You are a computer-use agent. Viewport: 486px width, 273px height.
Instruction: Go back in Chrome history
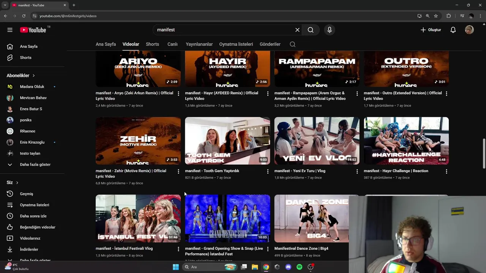pos(5,16)
